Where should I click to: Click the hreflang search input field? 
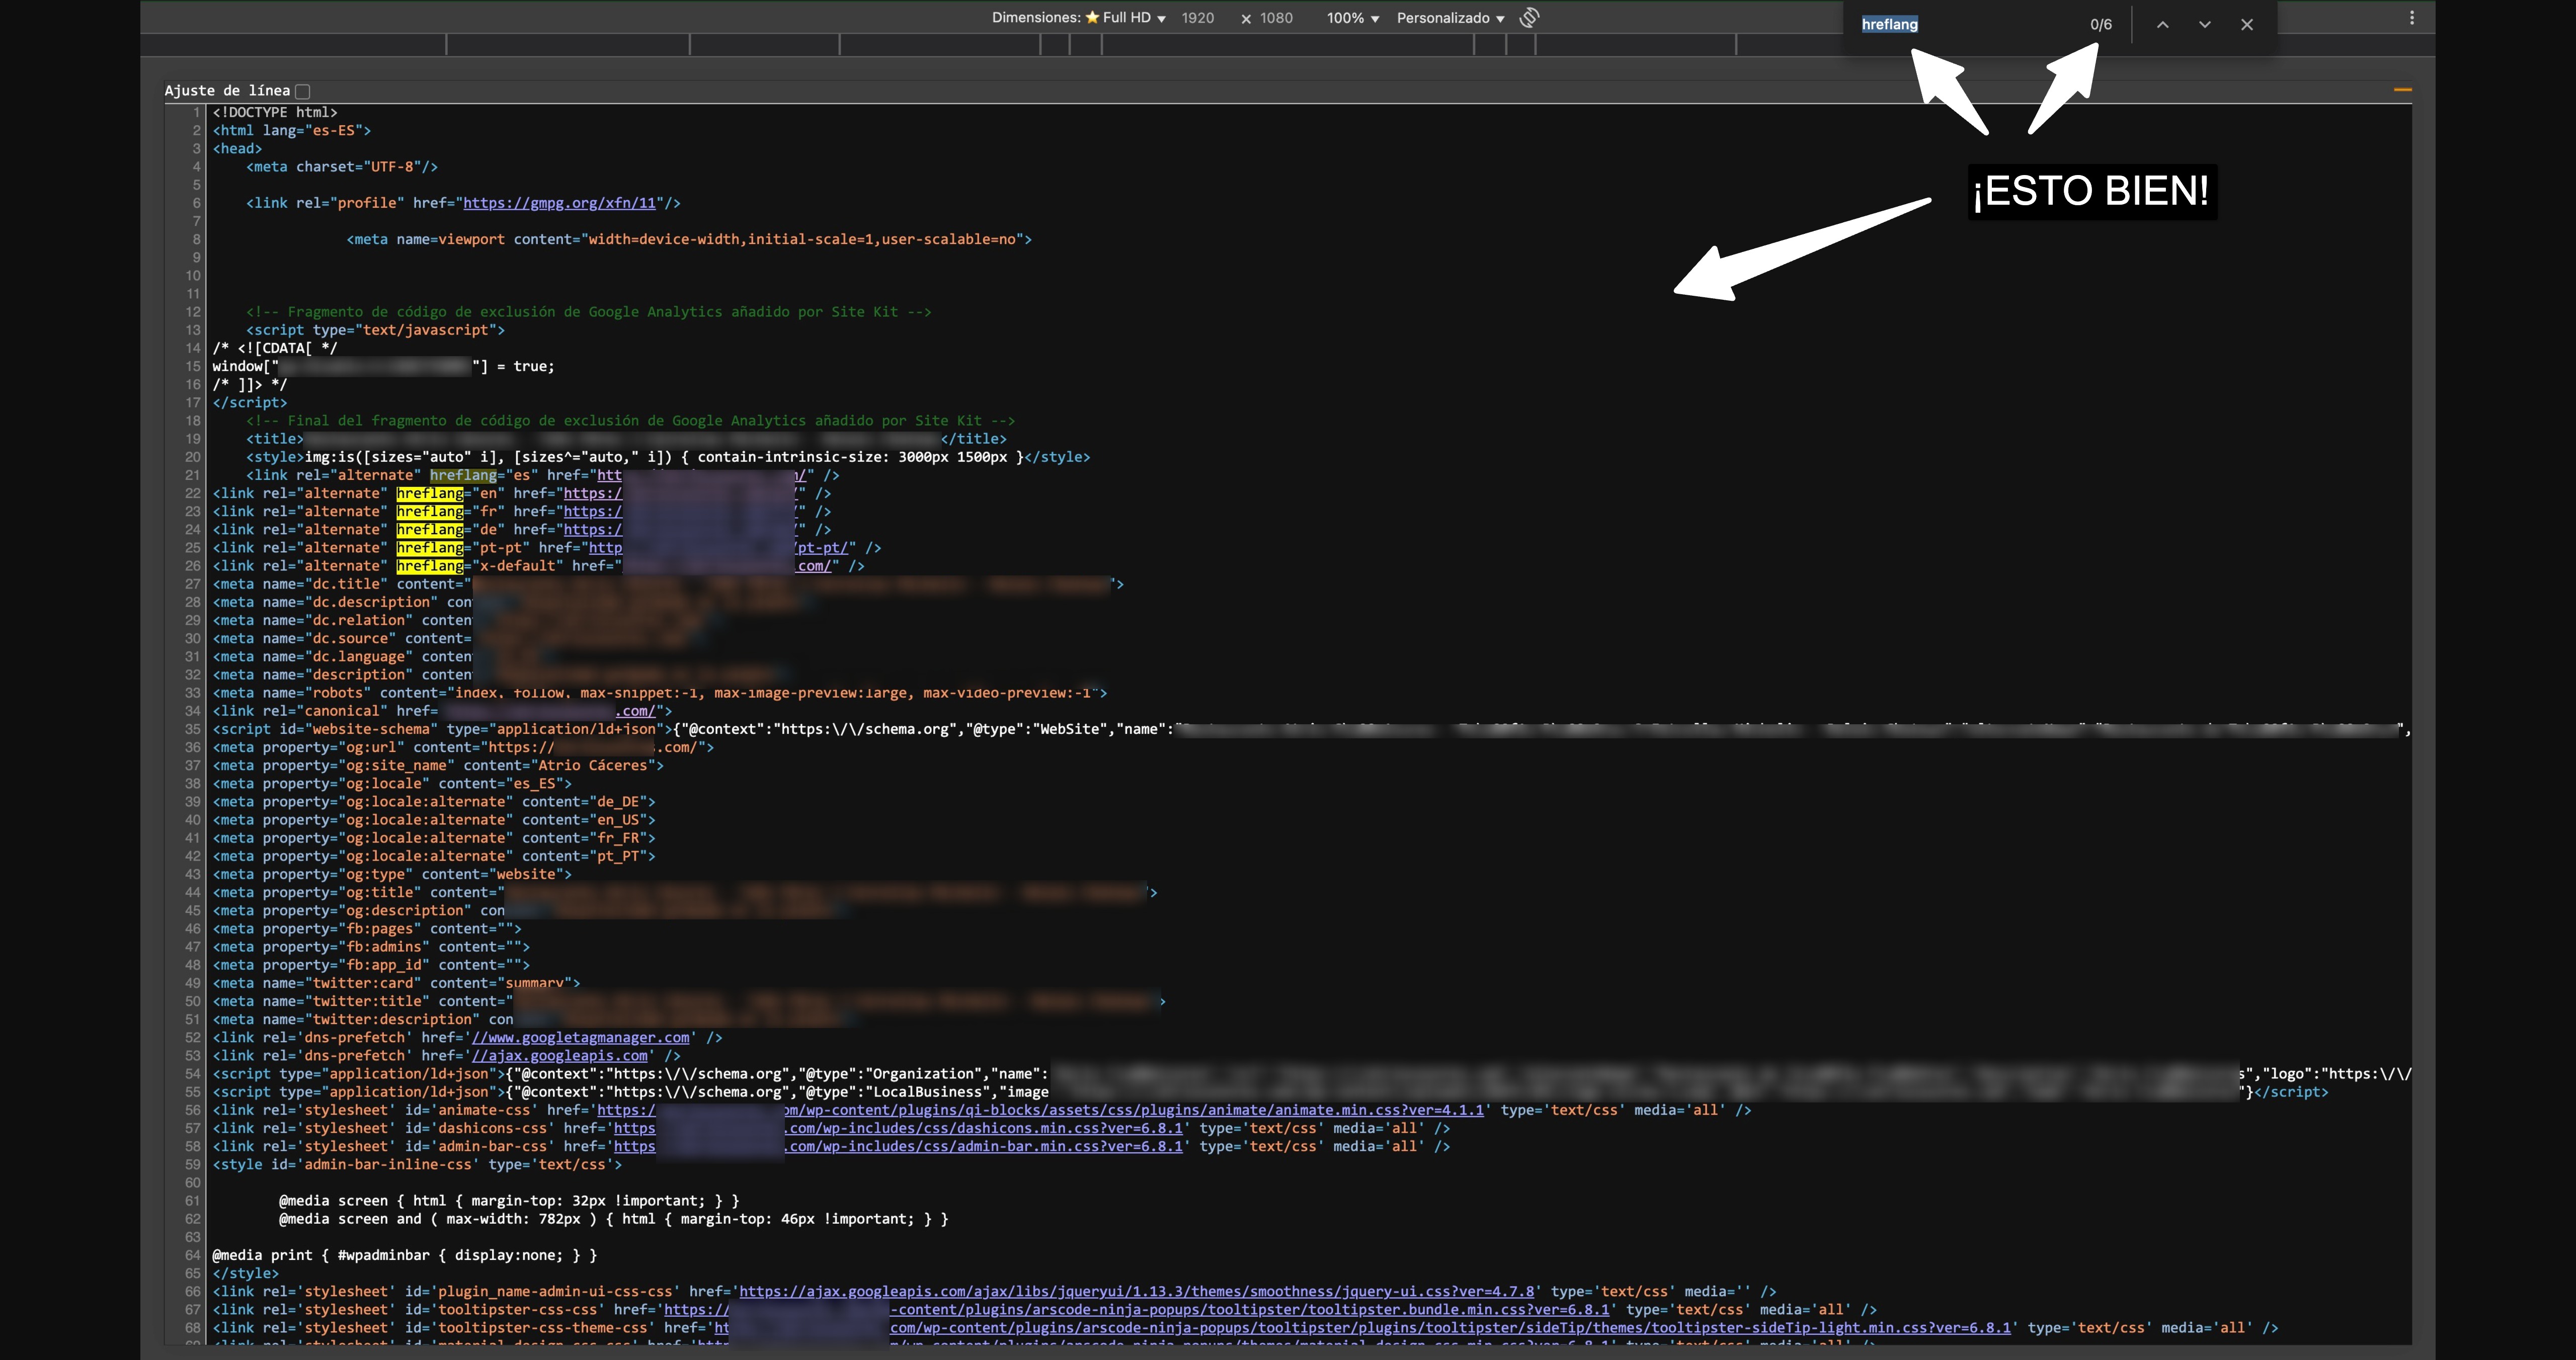pyautogui.click(x=1960, y=25)
